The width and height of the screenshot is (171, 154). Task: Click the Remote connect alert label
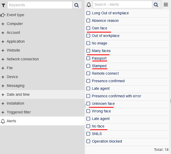pyautogui.click(x=105, y=73)
